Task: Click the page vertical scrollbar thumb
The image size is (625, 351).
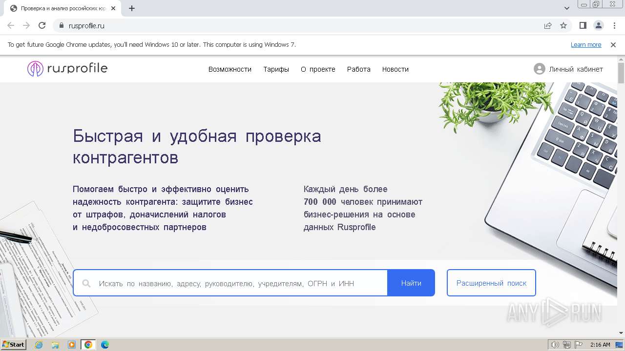Action: (621, 73)
